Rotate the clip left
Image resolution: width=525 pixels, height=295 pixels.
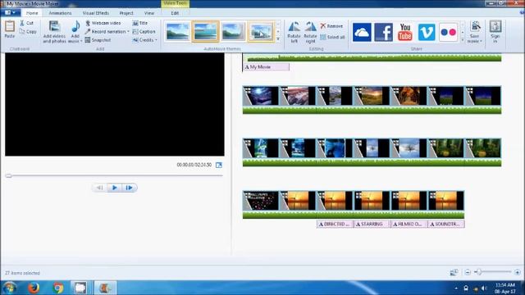pos(294,32)
